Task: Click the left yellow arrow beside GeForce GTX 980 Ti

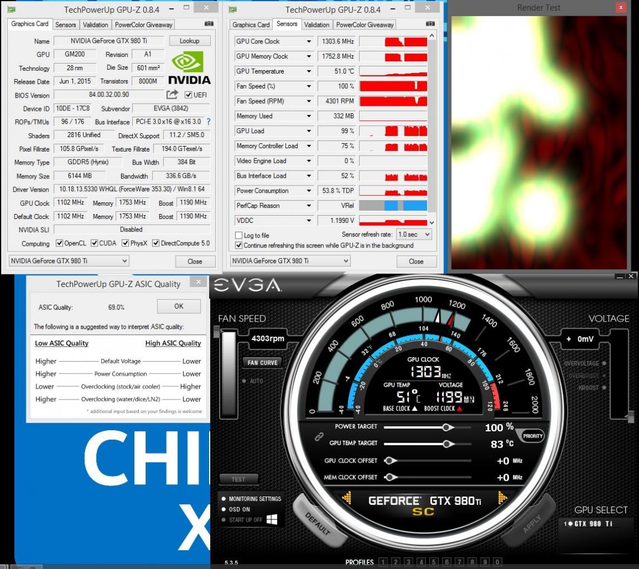Action: [x=347, y=498]
